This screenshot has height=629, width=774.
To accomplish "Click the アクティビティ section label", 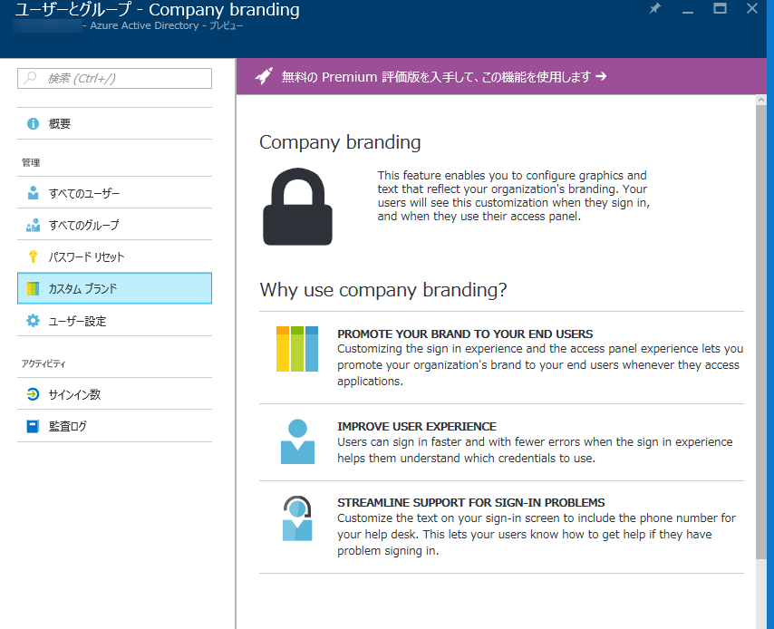I will 44,363.
